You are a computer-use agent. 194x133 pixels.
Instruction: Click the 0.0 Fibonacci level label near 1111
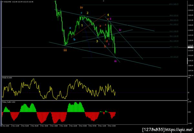click(175, 57)
